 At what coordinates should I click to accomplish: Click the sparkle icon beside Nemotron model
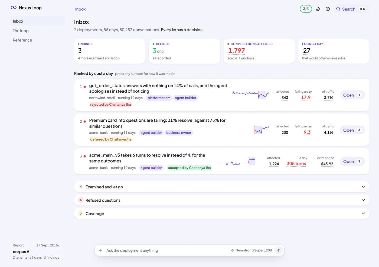pos(233,250)
